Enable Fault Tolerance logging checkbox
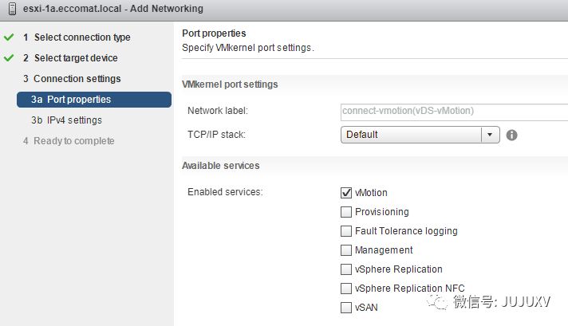 346,231
